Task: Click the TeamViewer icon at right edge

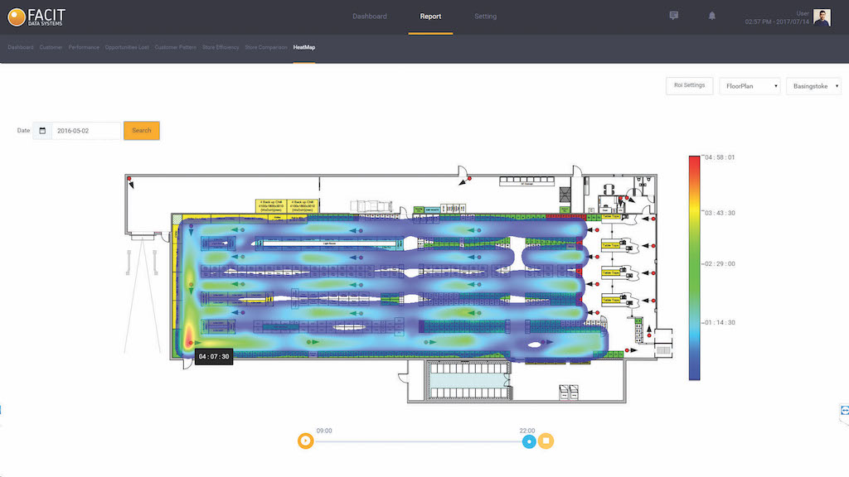Action: (844, 410)
